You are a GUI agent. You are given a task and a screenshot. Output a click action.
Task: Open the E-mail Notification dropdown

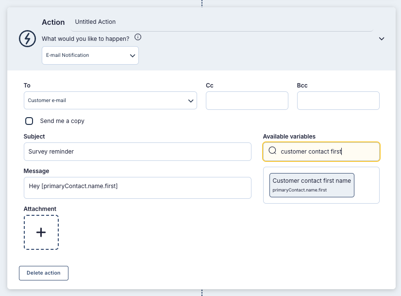(x=90, y=55)
